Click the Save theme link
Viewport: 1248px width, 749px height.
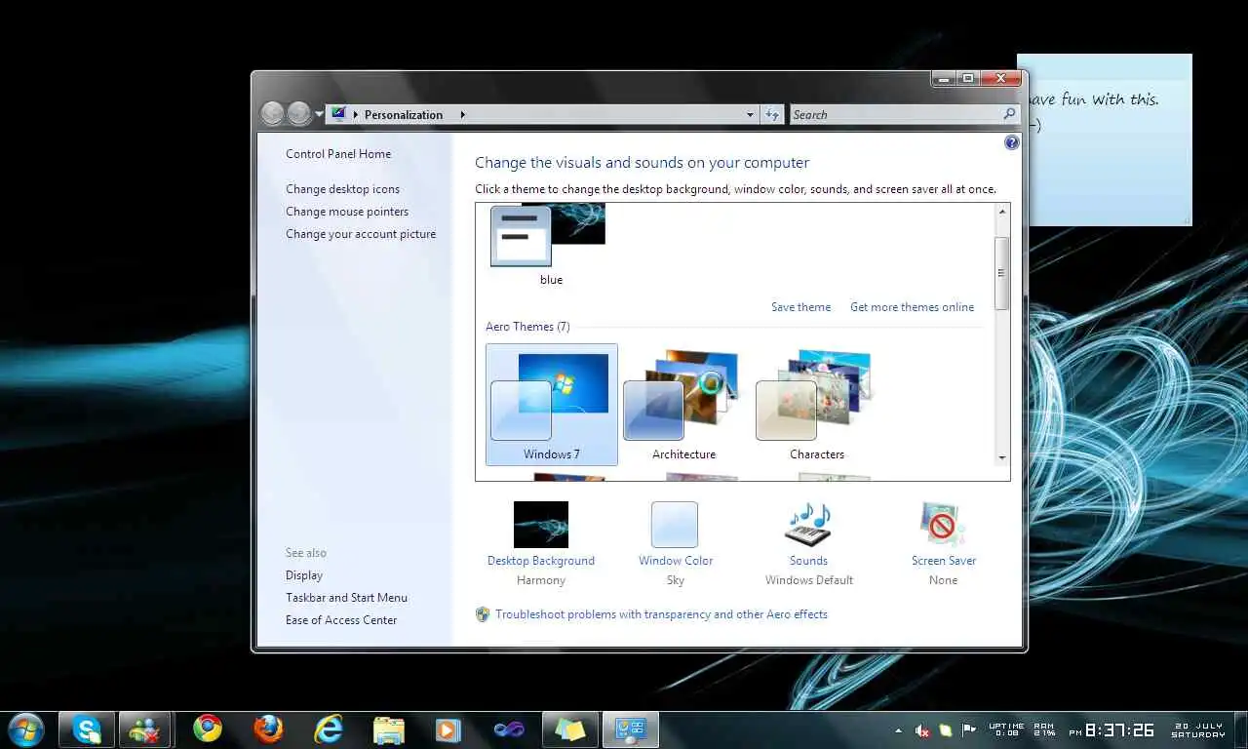800,307
